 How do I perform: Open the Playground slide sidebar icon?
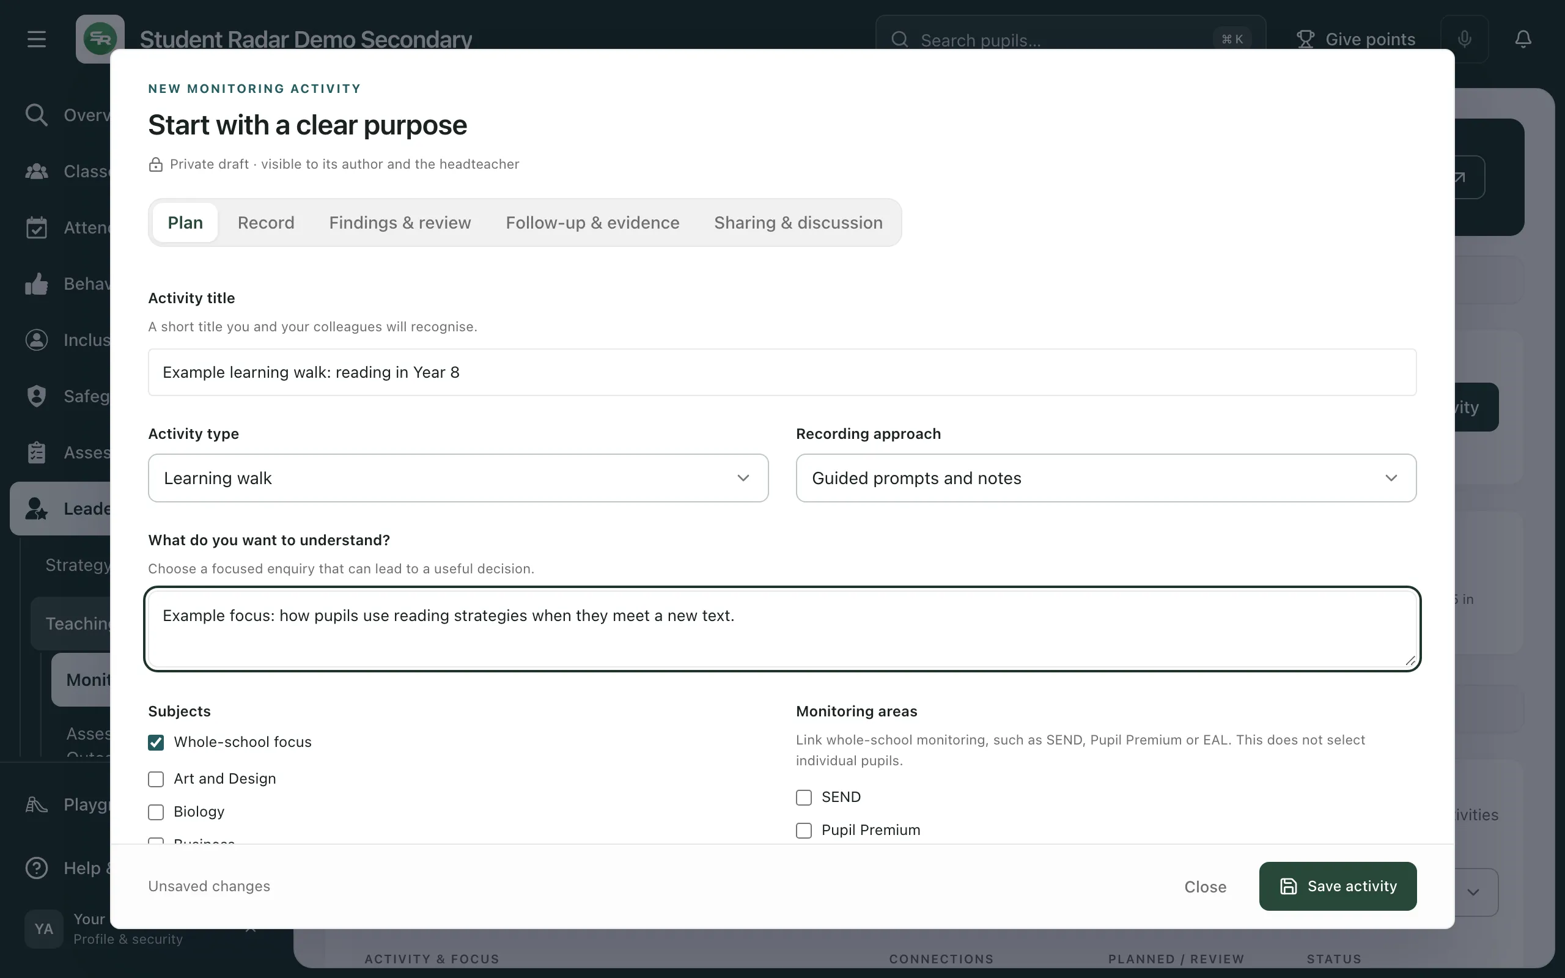coord(36,804)
